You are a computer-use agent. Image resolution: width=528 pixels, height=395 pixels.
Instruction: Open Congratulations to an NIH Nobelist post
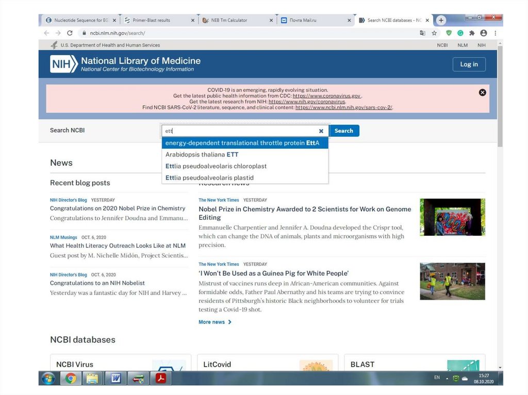click(97, 283)
